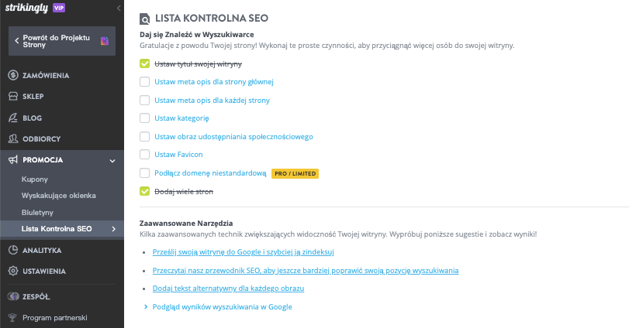Select the Odbiorcy audience icon
Screen dimensions: 629x328
[x=13, y=138]
